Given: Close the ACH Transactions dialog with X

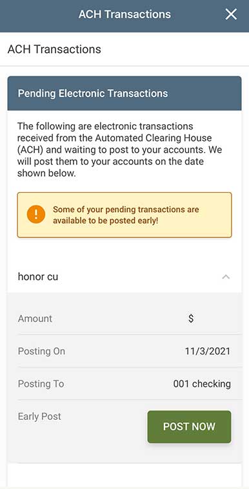Looking at the screenshot, I should [x=231, y=14].
